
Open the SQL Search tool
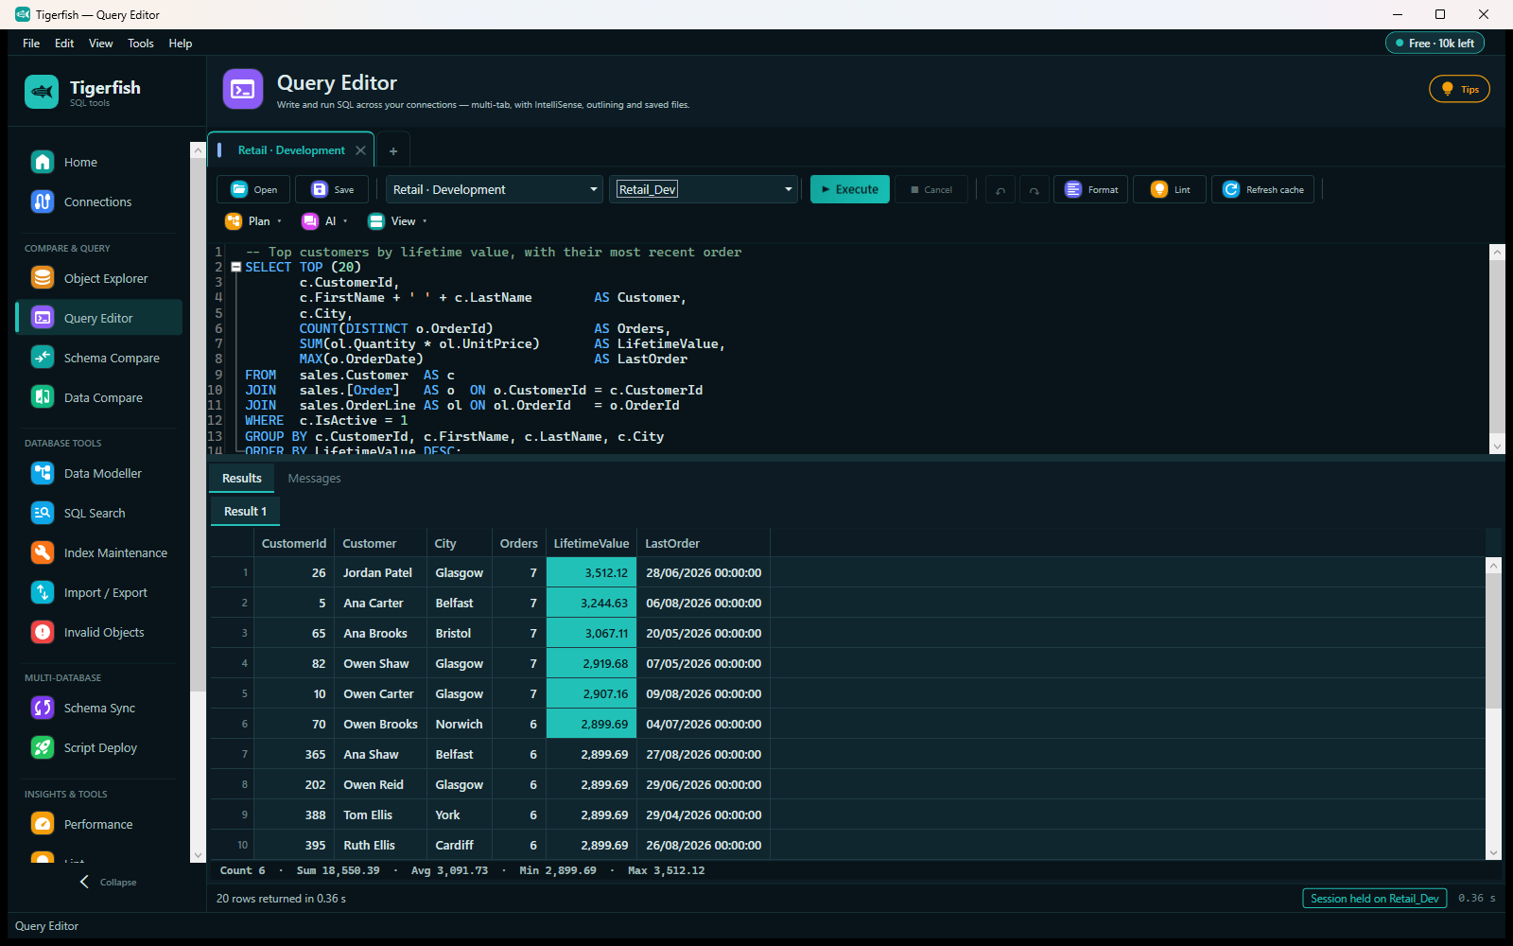(98, 513)
